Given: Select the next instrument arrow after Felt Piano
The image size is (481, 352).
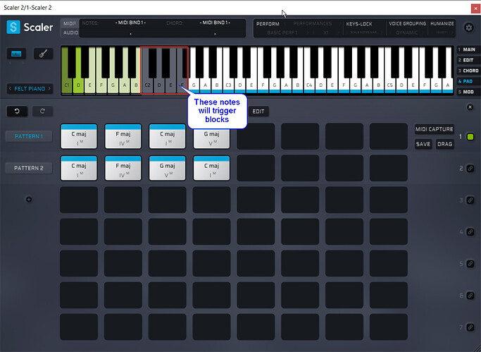Looking at the screenshot, I should point(49,89).
